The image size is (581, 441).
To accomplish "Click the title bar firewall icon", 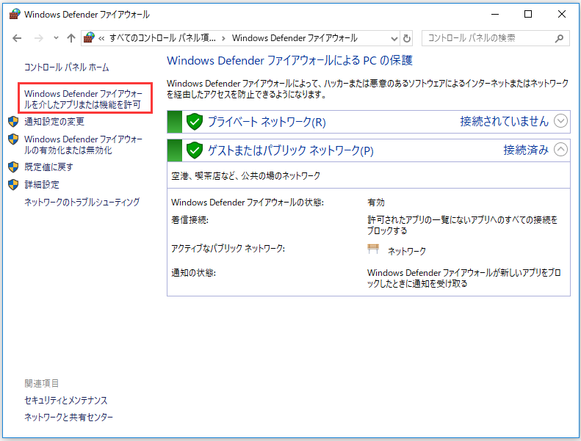I will click(15, 14).
